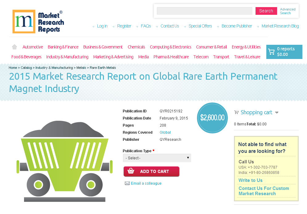Click the circular $2,600.00 price badge

[x=212, y=118]
